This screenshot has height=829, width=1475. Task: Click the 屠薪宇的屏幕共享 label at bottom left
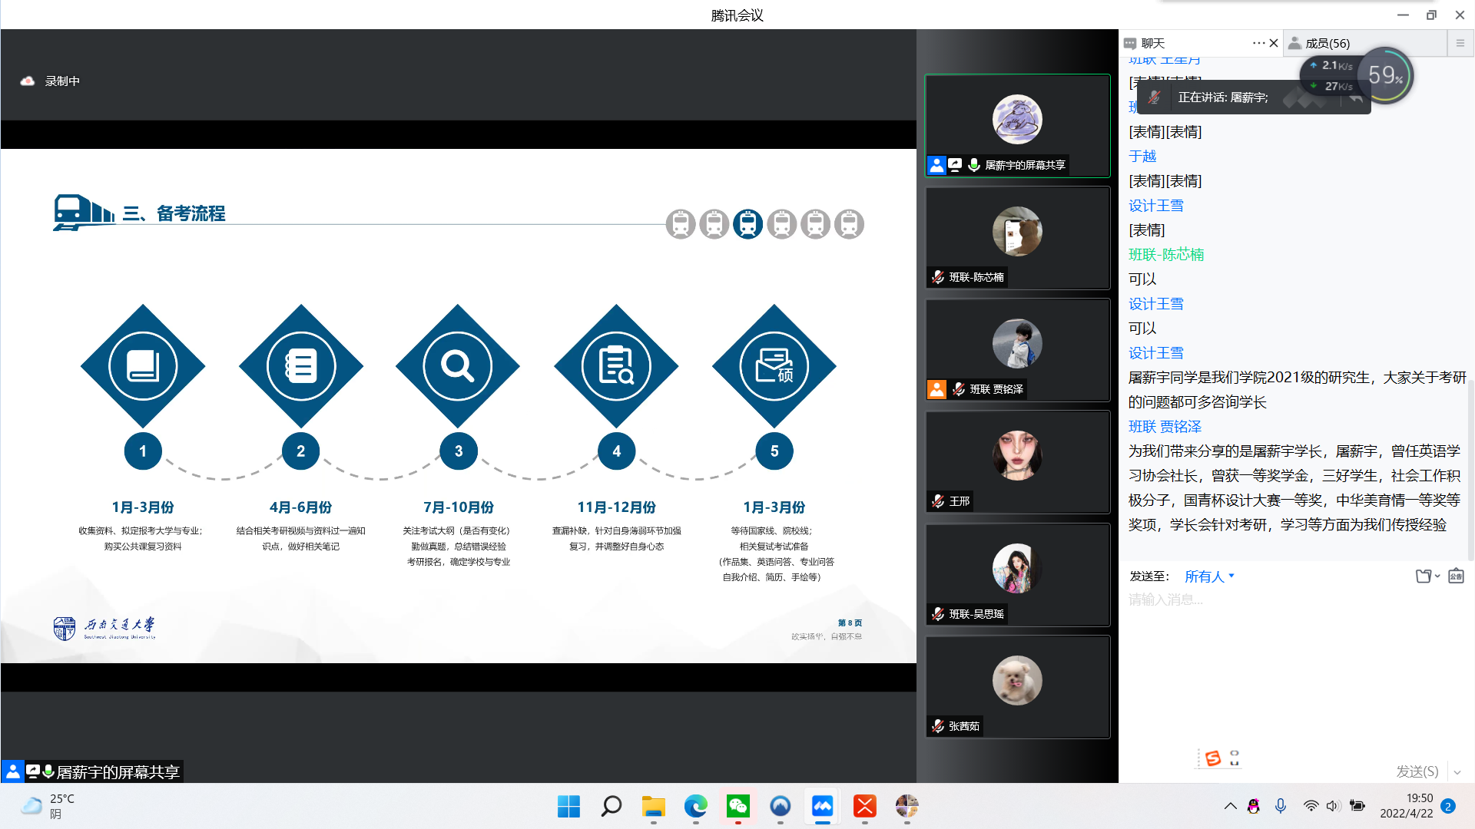[x=118, y=772]
